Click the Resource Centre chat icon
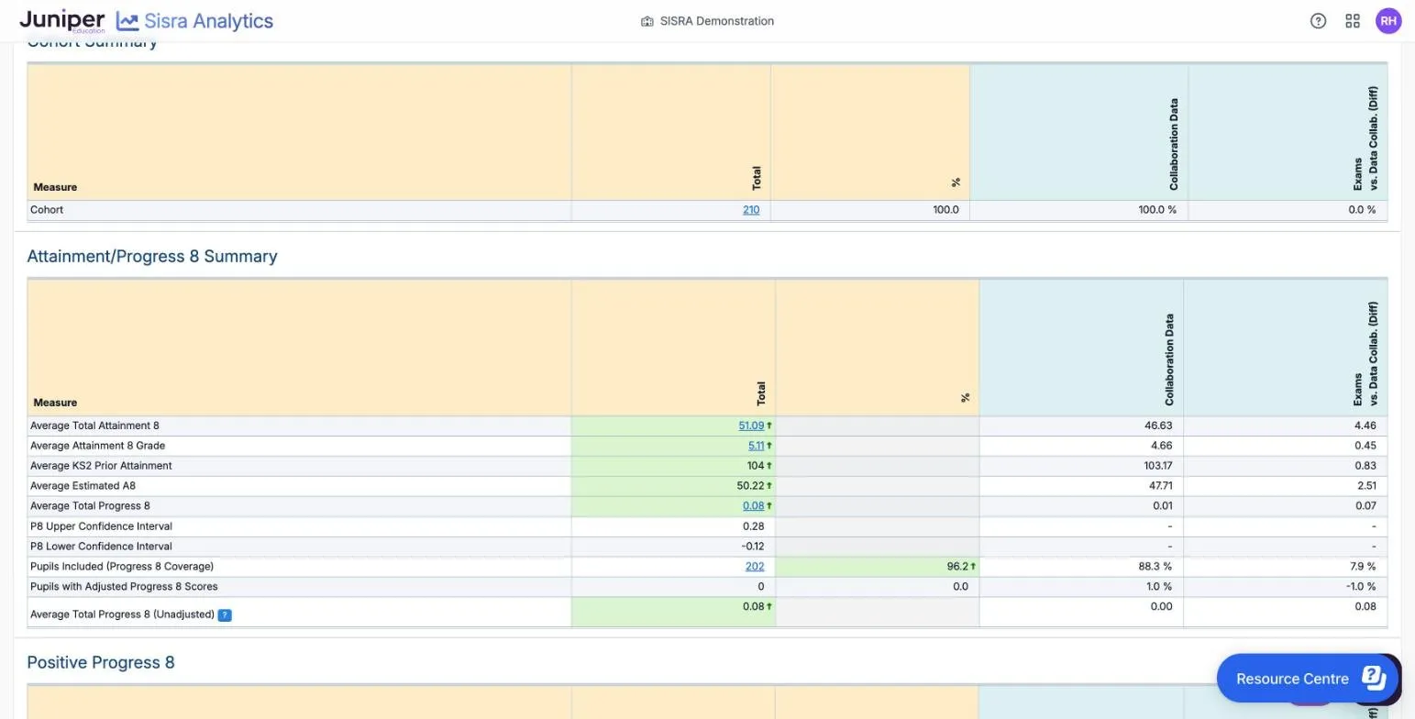The image size is (1415, 719). [1374, 678]
